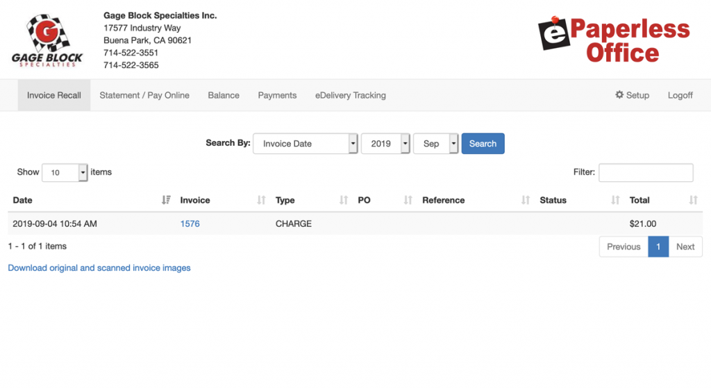
Task: Click inside the Filter text field
Action: 646,173
